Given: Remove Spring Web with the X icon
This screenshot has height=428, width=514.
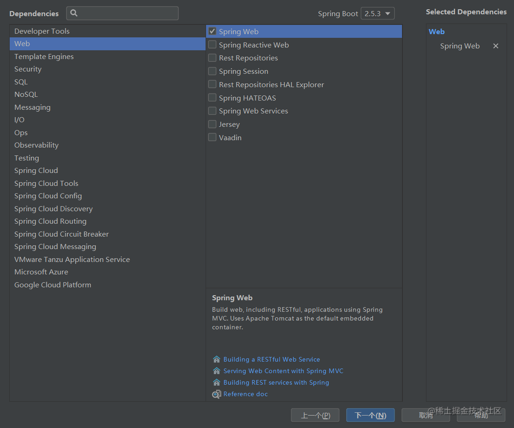Looking at the screenshot, I should pyautogui.click(x=496, y=46).
